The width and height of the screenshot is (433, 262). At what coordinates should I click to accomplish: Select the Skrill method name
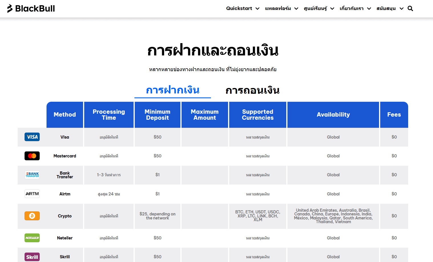(65, 257)
